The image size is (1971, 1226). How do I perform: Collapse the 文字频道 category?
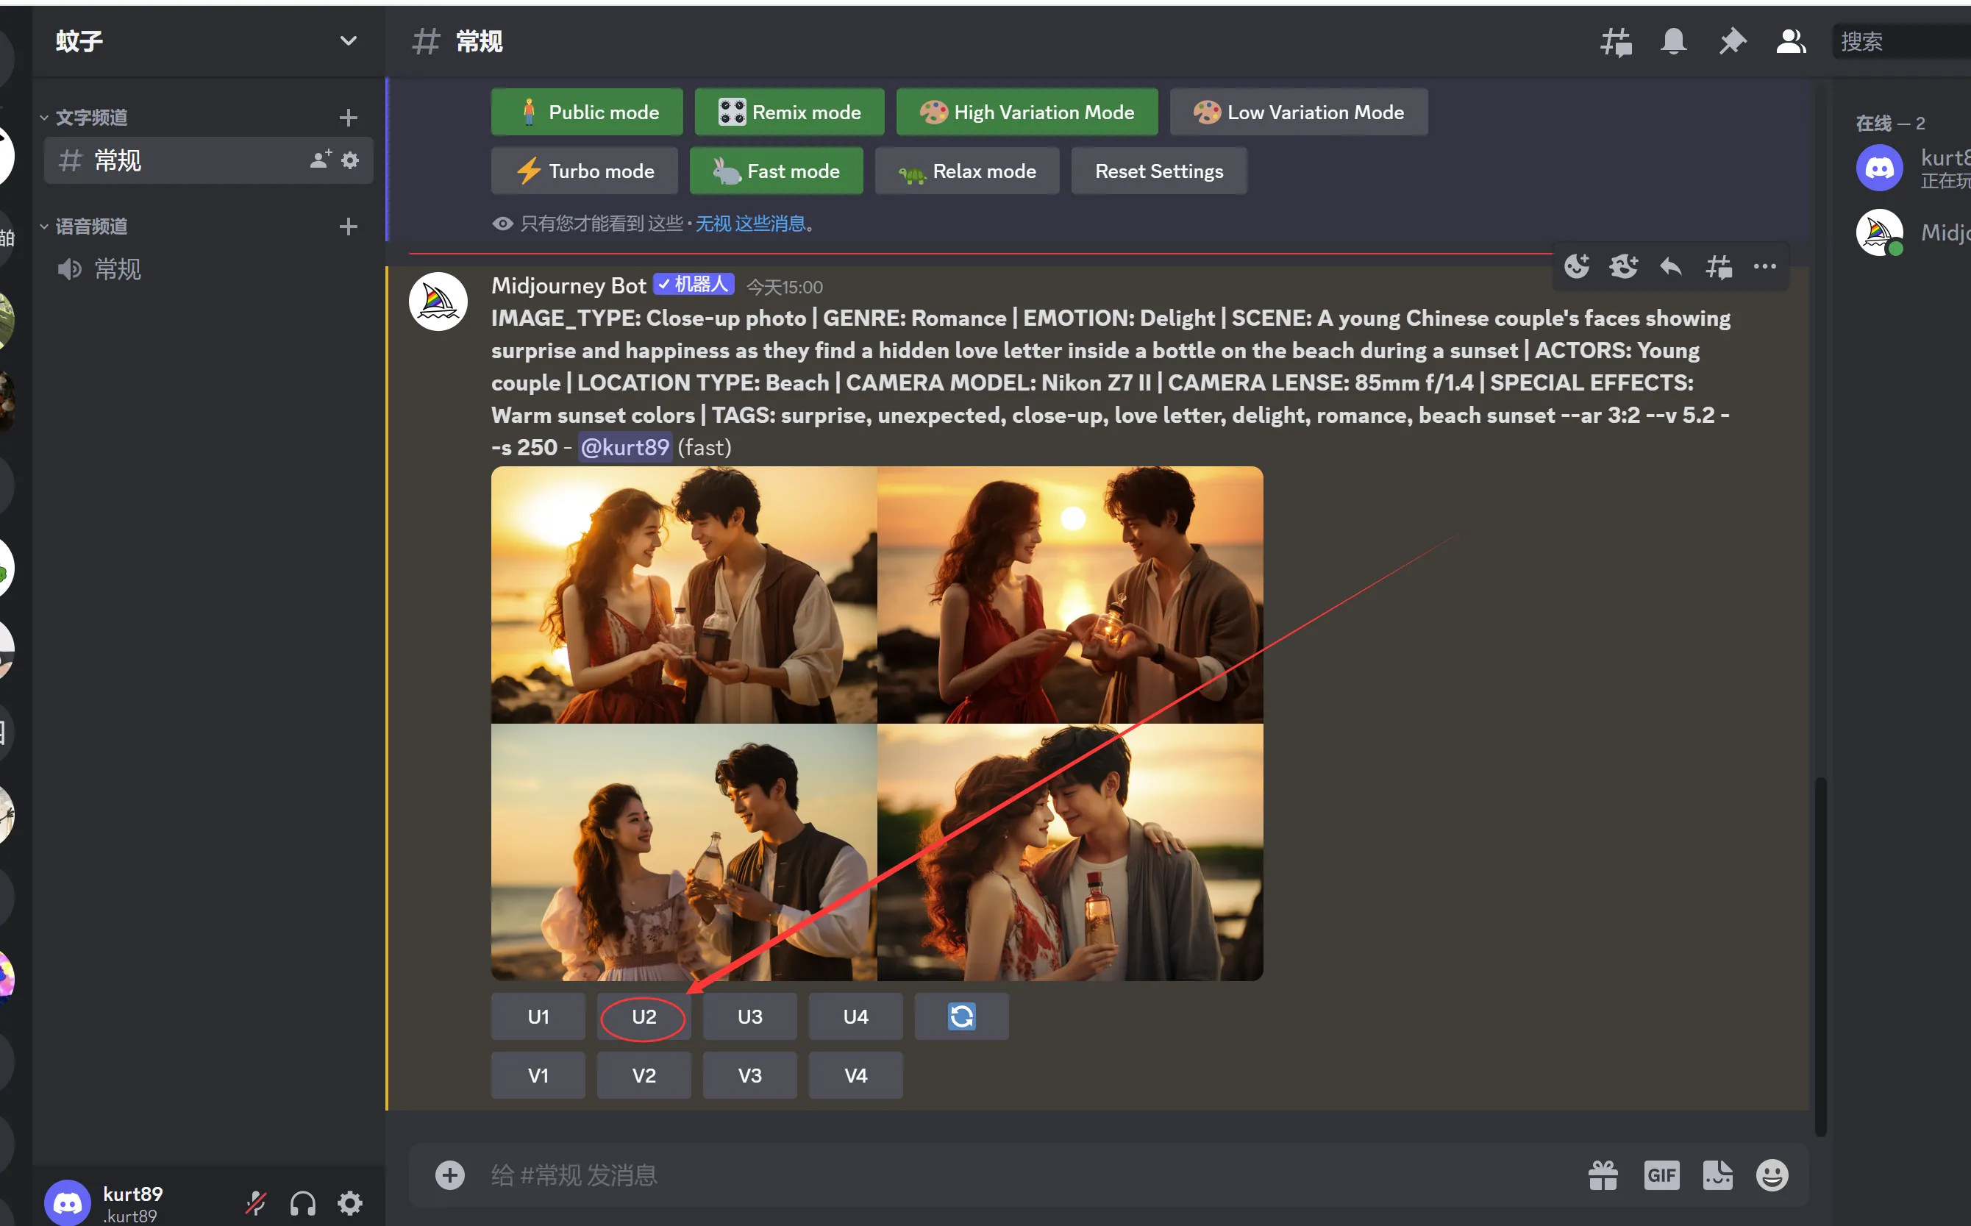click(90, 118)
